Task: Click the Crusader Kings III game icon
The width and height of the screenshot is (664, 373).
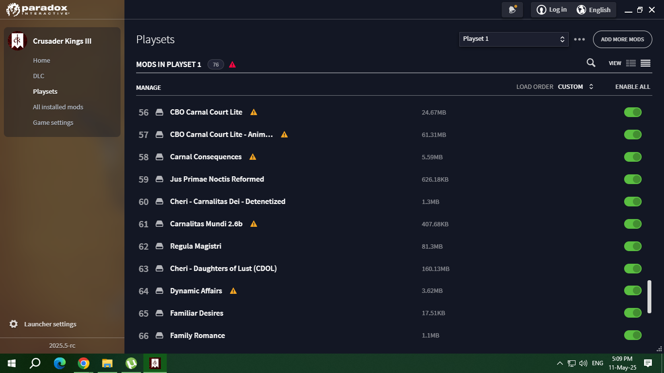Action: (17, 41)
